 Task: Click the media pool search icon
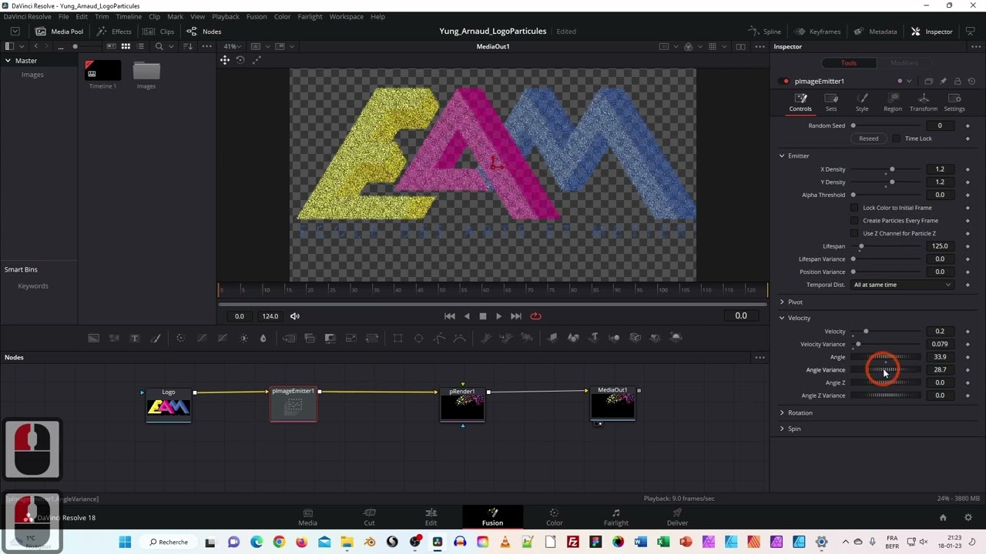(x=159, y=46)
